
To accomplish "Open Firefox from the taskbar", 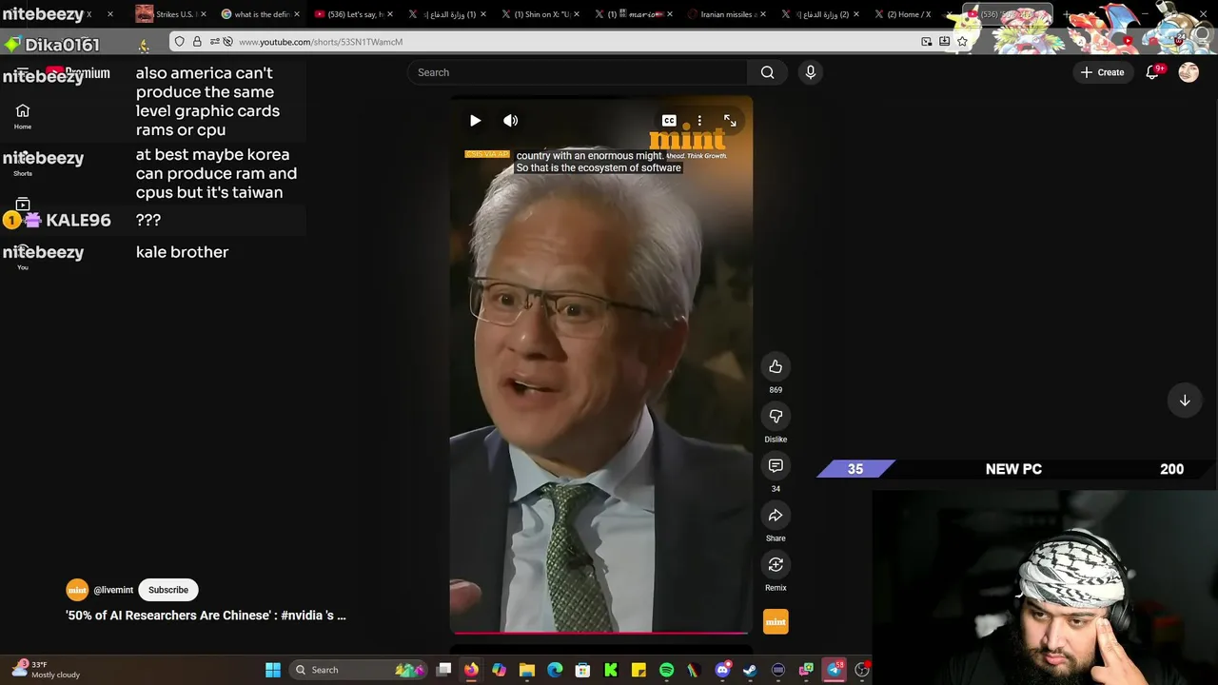I will click(x=471, y=670).
